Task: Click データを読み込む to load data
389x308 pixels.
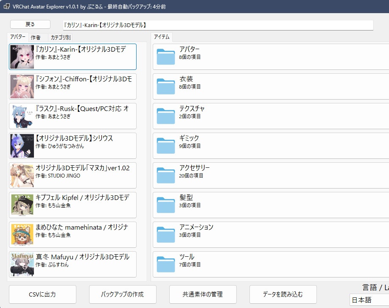Action: [283, 294]
